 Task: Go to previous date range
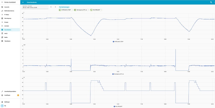point(51,7)
